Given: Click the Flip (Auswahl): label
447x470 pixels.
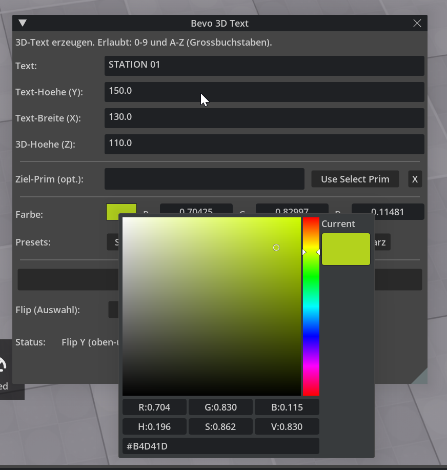Looking at the screenshot, I should (x=48, y=310).
